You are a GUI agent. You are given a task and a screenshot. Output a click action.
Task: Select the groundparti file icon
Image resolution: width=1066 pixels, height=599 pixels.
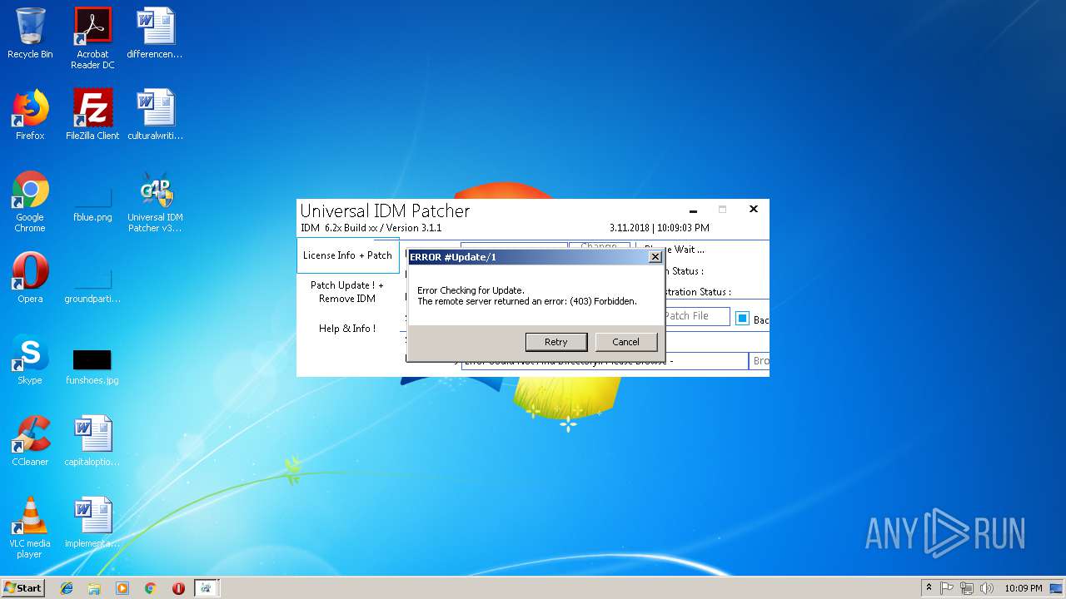click(x=92, y=283)
